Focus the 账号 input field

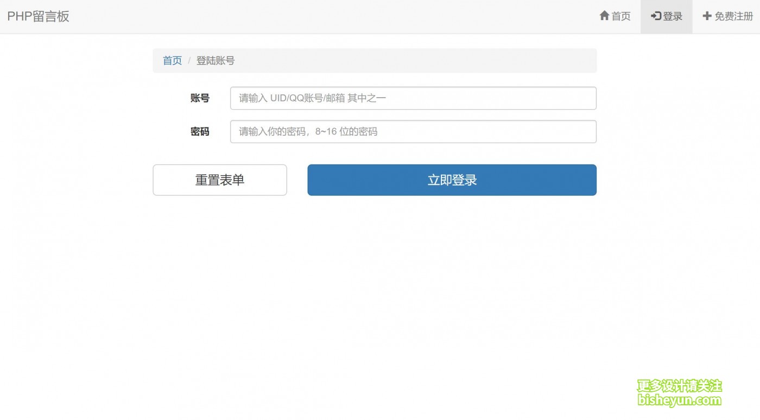coord(413,98)
